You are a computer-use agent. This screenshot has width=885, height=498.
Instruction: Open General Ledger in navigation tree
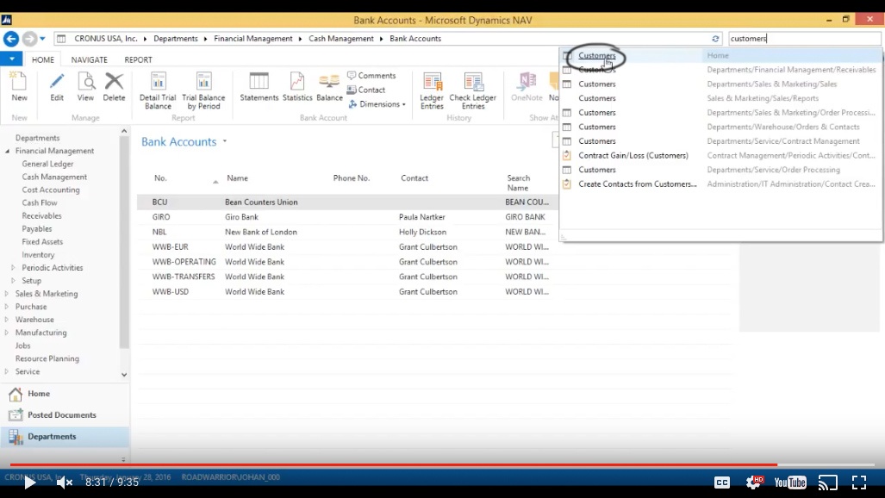click(x=47, y=164)
